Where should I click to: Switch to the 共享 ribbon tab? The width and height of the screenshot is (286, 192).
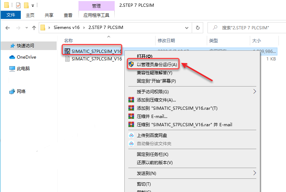point(49,15)
